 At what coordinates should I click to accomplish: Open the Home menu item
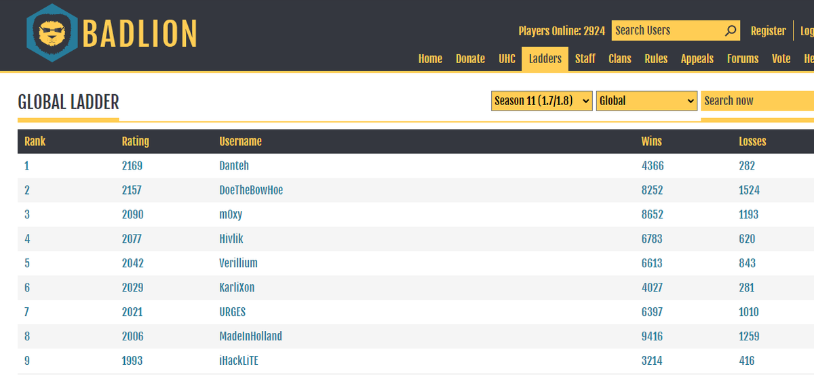[430, 59]
